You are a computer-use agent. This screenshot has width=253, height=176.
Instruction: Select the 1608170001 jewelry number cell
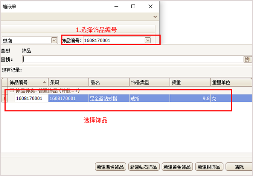32,98
